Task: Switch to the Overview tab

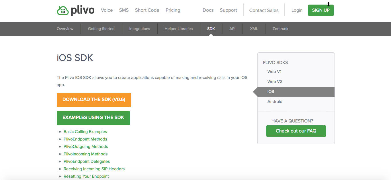Action: tap(65, 29)
